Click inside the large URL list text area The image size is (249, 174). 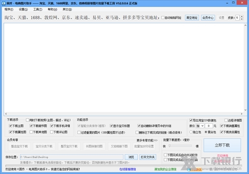point(124,68)
